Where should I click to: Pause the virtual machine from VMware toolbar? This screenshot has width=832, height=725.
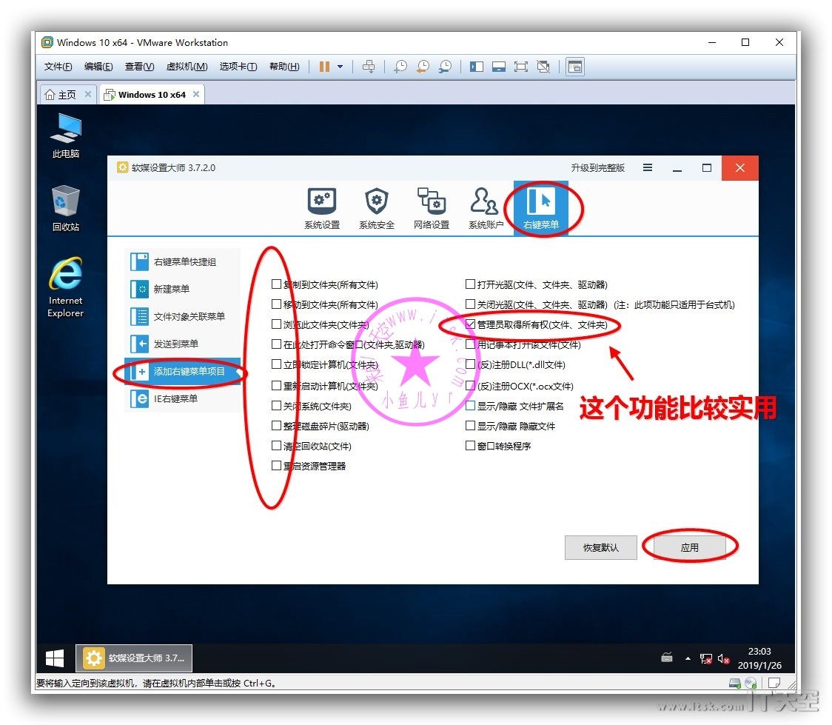324,67
